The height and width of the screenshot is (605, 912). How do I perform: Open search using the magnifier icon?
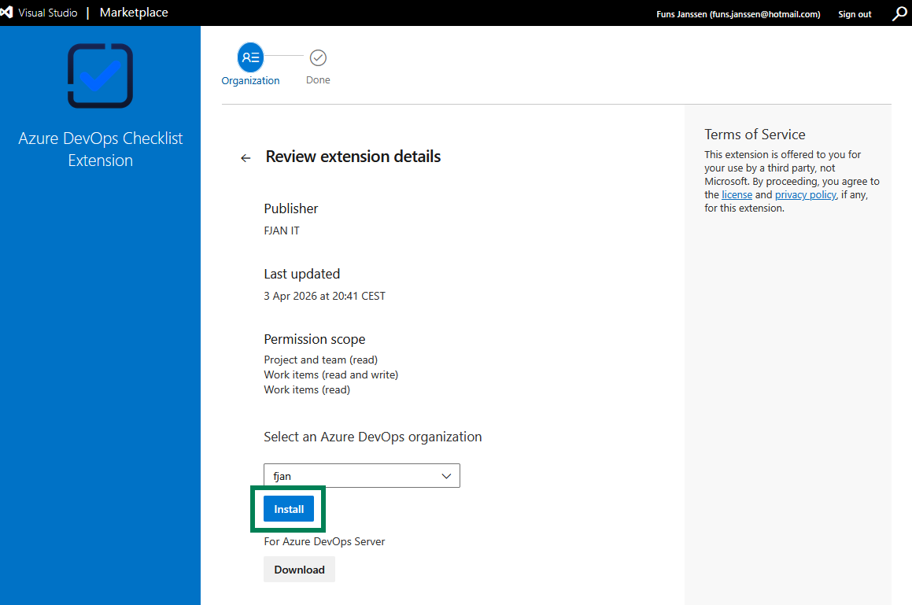899,13
